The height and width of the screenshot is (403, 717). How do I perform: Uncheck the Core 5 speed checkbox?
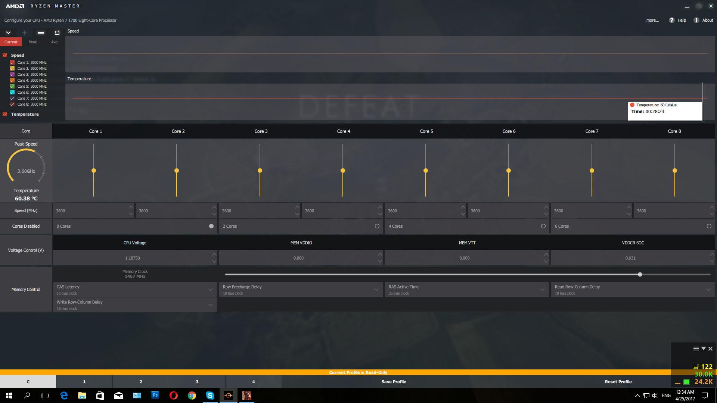(x=12, y=87)
